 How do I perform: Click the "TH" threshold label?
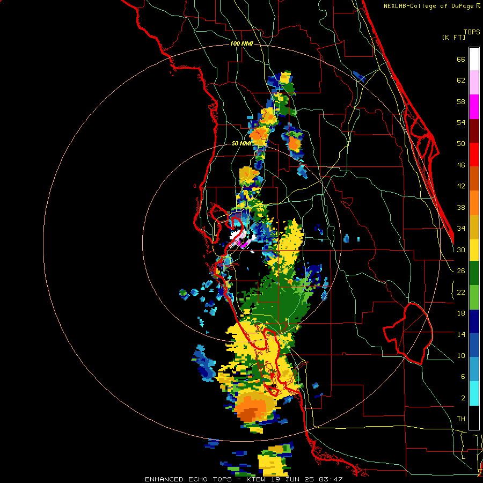[x=461, y=419]
